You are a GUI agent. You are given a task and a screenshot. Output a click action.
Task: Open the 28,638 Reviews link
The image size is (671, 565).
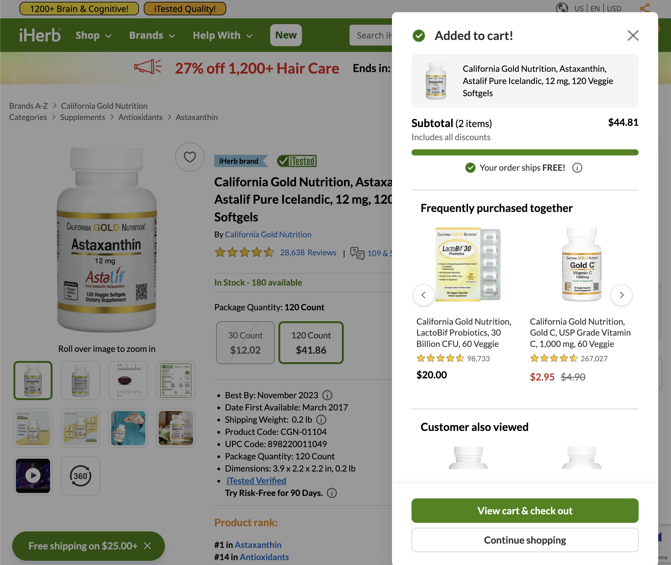[x=308, y=252]
